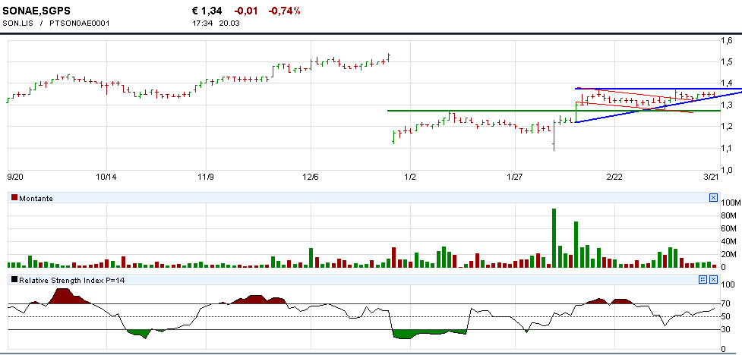Click the "1,5" price axis label
Screen dimensions: 742x355
point(726,62)
